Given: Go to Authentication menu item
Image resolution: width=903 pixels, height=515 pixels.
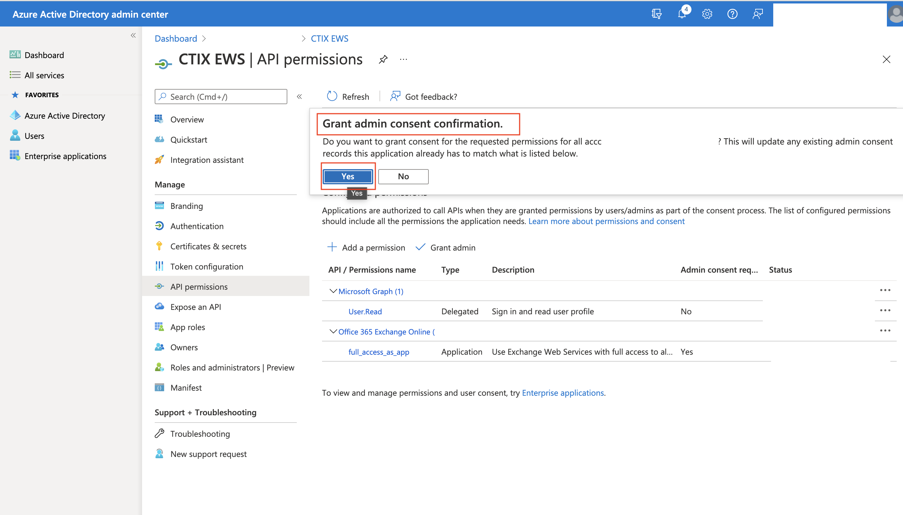Looking at the screenshot, I should tap(197, 226).
